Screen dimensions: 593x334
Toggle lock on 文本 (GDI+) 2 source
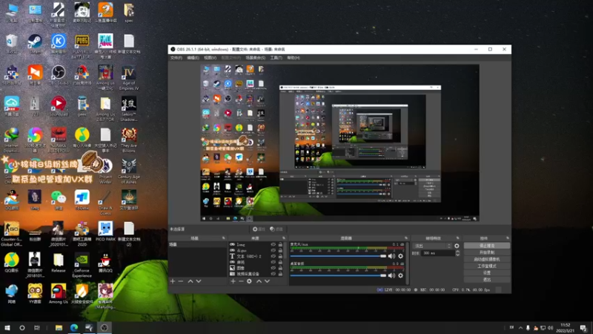280,256
